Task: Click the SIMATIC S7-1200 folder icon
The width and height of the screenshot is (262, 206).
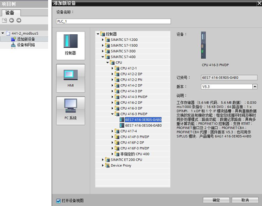Action: click(107, 40)
